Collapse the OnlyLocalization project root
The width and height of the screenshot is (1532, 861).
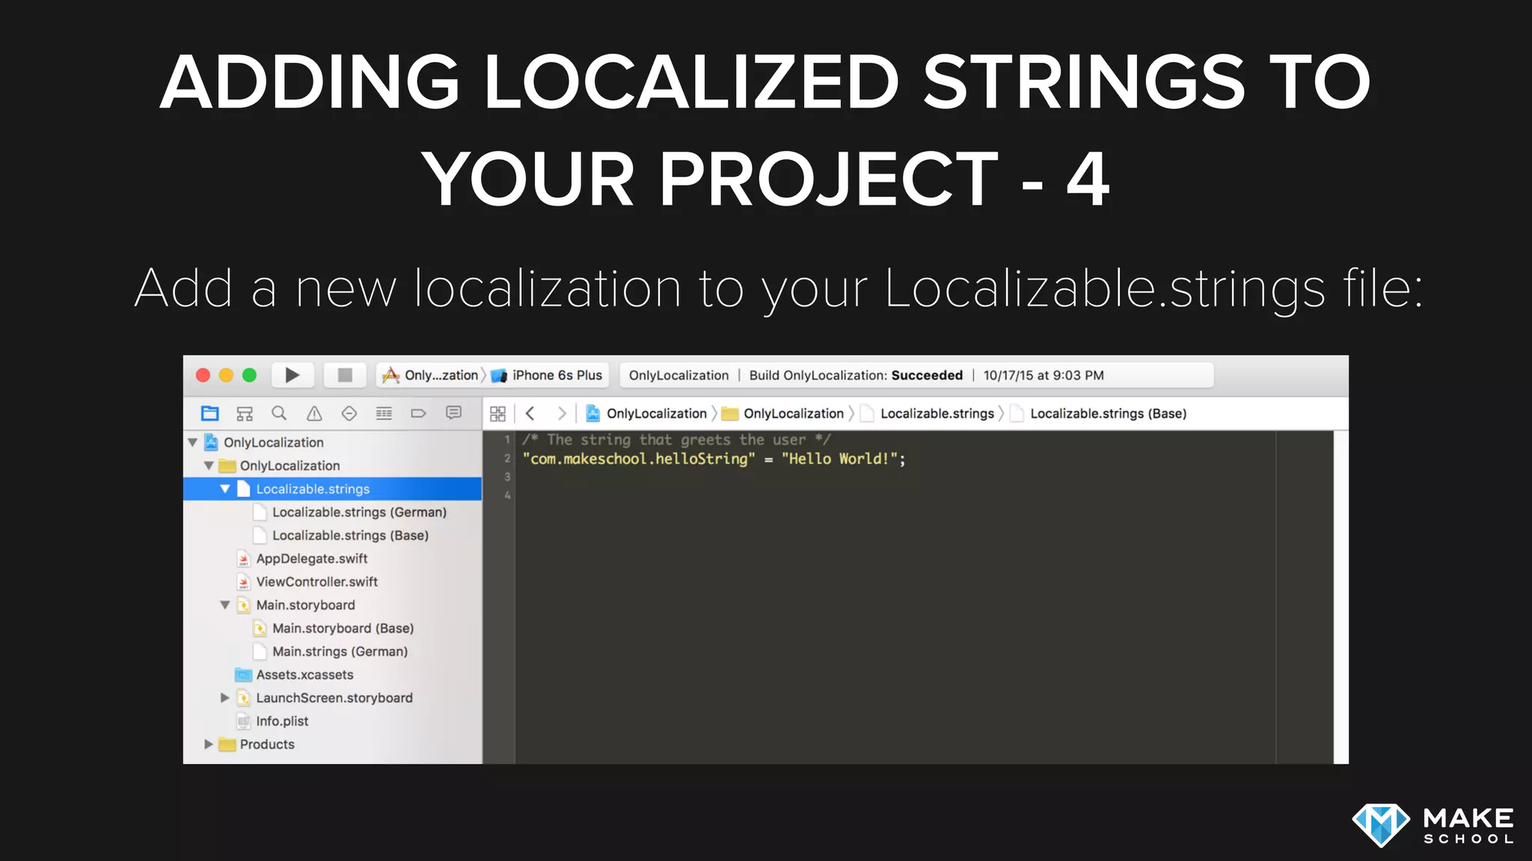coord(193,442)
